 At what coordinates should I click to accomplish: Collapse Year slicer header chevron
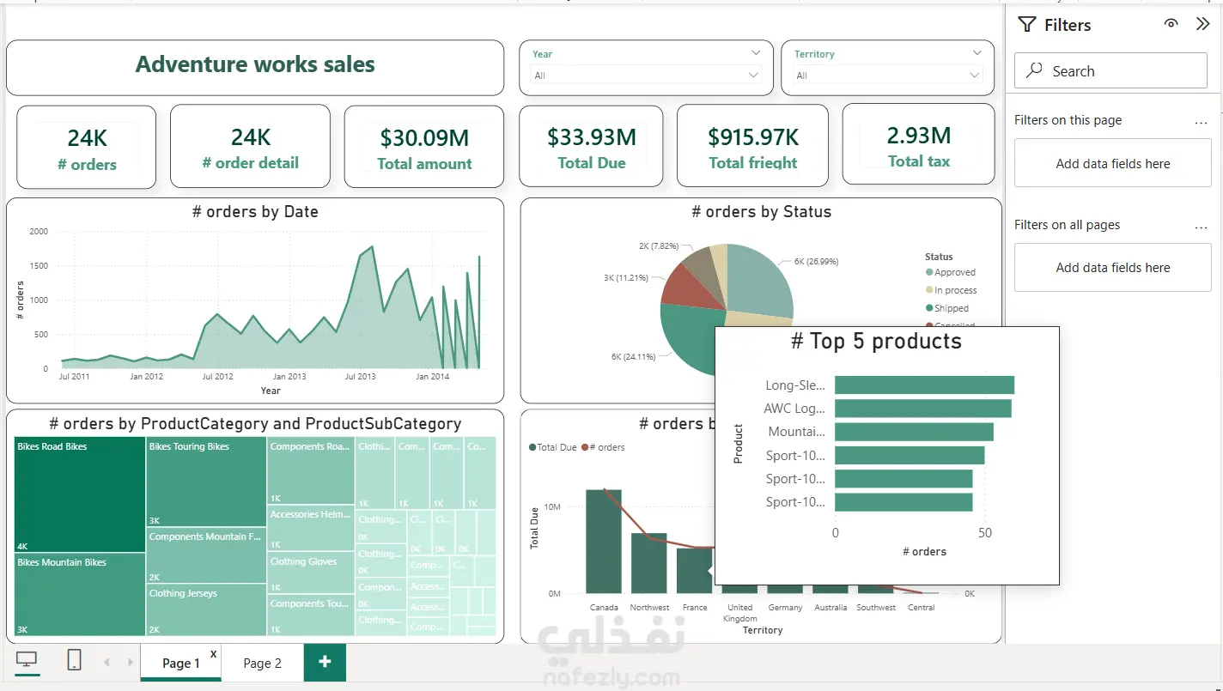[x=756, y=53]
